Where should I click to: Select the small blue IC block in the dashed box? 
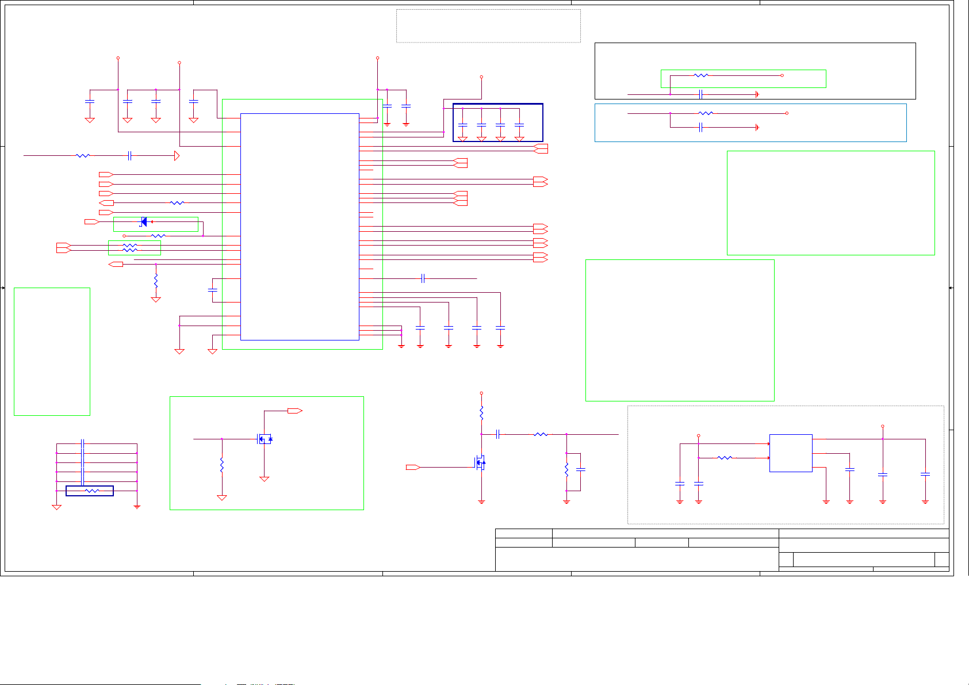pos(791,453)
